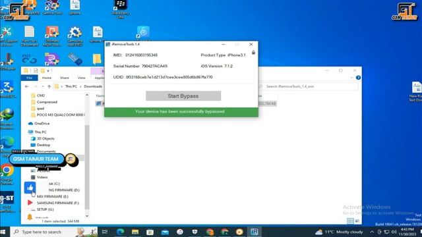Show hidden system tray icons
422x237 pixels.
point(372,232)
